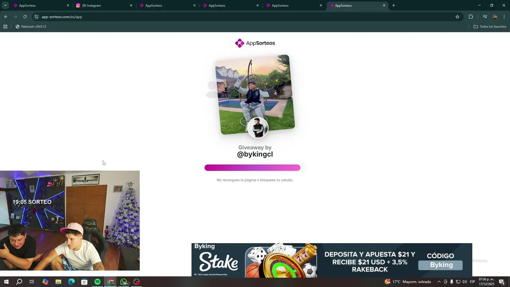Open a new browser tab
The image size is (510, 287).
point(394,5)
